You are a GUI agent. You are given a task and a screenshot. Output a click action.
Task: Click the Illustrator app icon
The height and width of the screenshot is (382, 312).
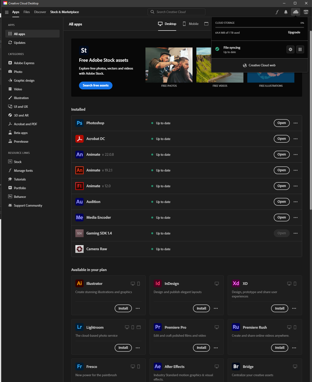click(79, 283)
